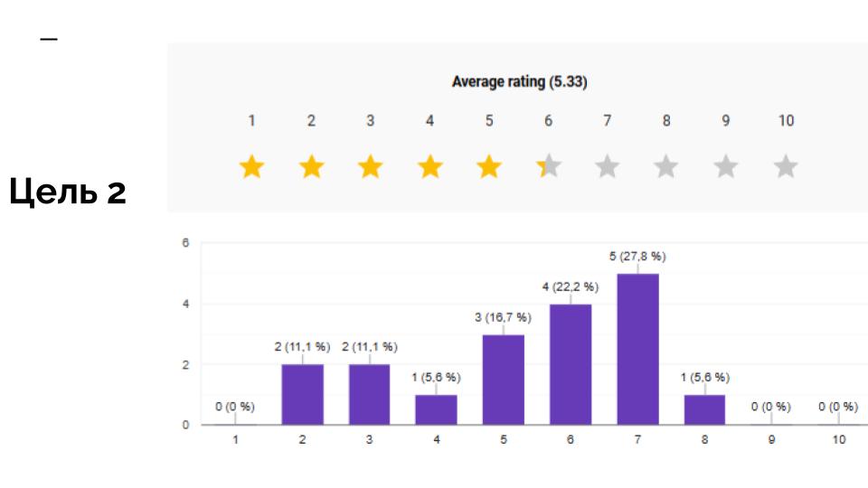Click the "5 (27,8 %)" data label
The width and height of the screenshot is (868, 488).
[x=638, y=258]
